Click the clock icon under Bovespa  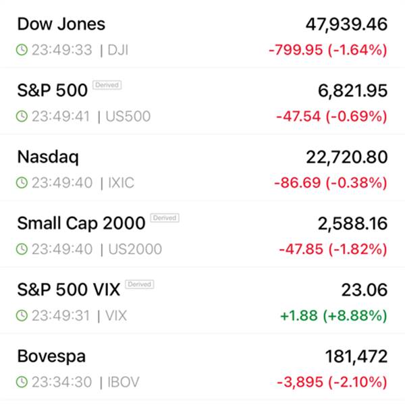pyautogui.click(x=22, y=382)
